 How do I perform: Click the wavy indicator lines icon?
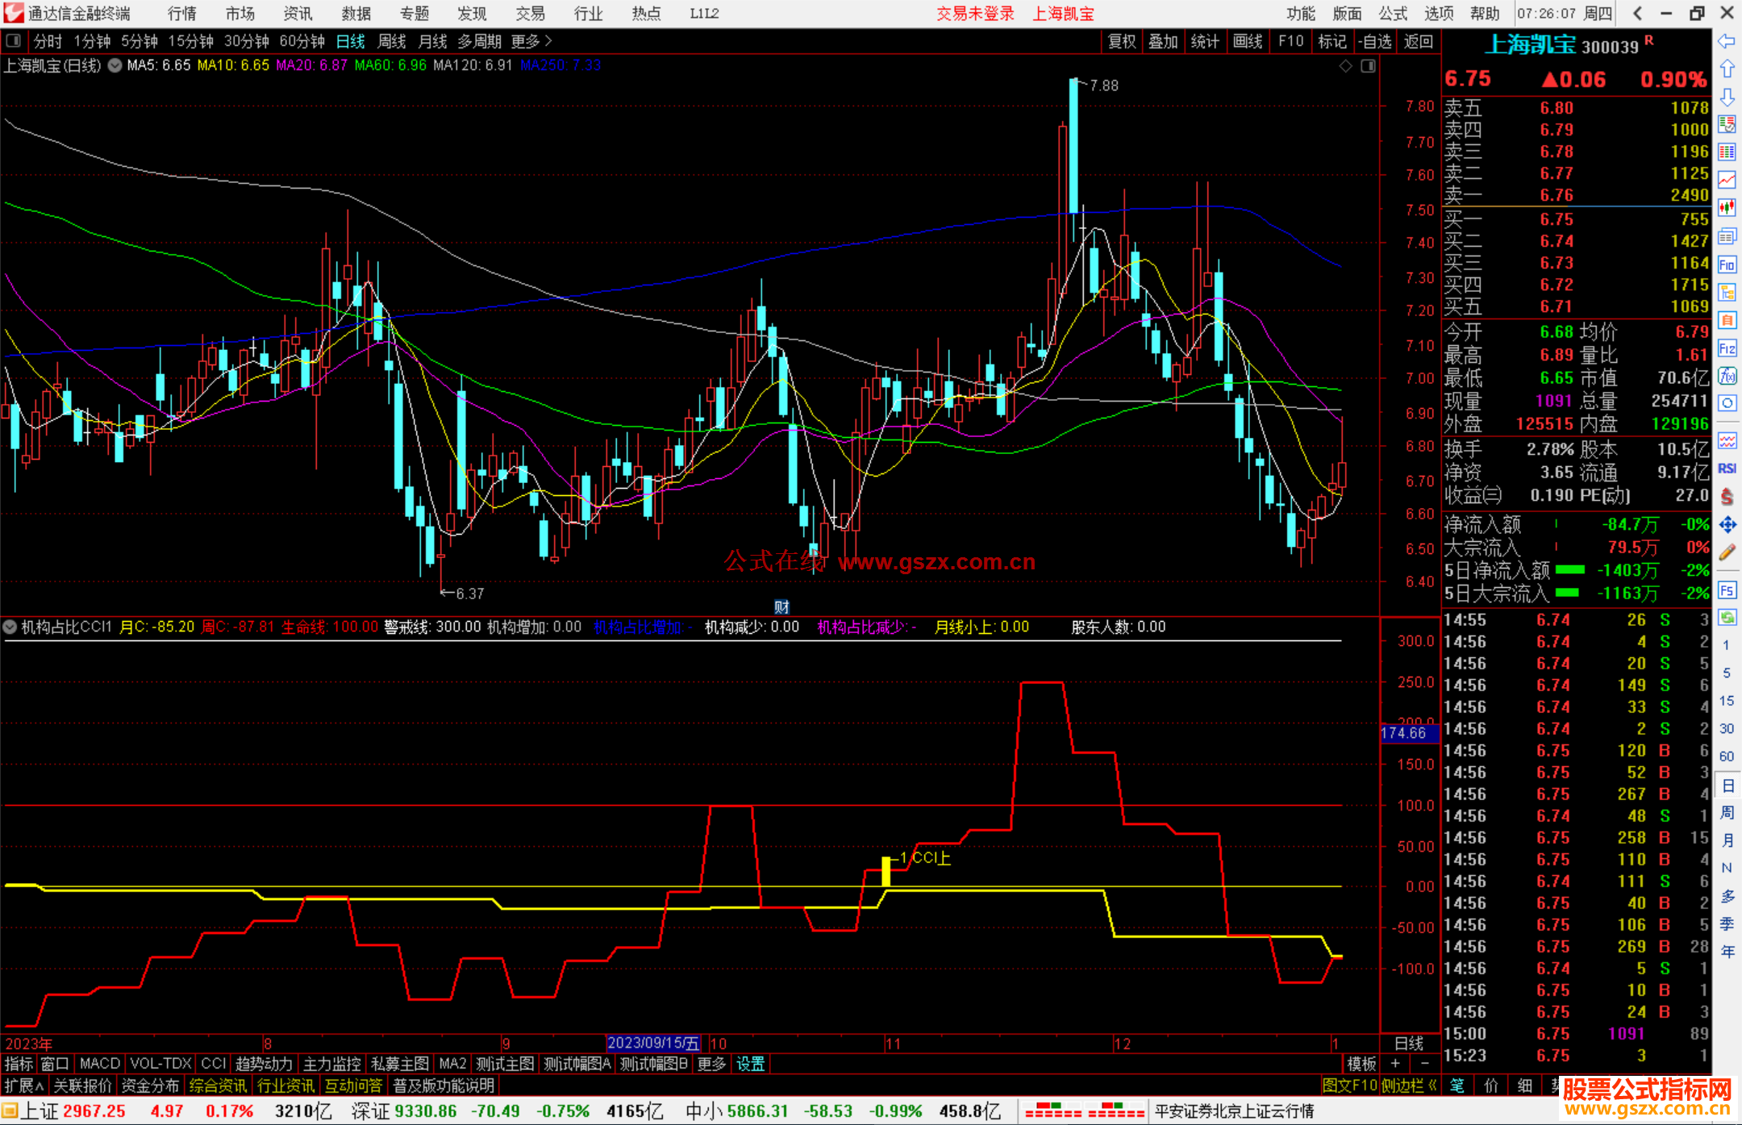pyautogui.click(x=1727, y=440)
